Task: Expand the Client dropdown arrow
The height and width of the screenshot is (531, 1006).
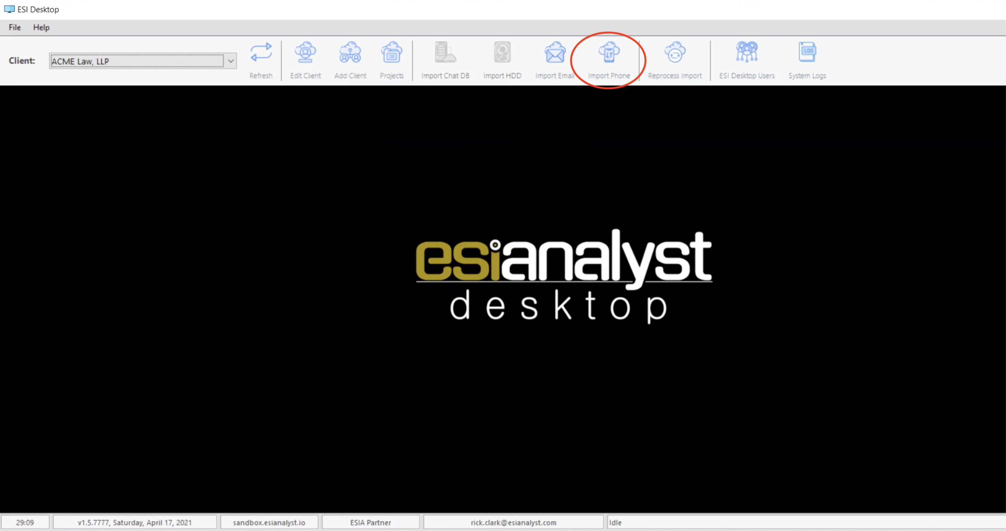Action: (x=231, y=61)
